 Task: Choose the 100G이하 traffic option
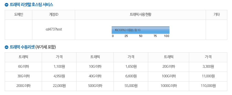168,76
